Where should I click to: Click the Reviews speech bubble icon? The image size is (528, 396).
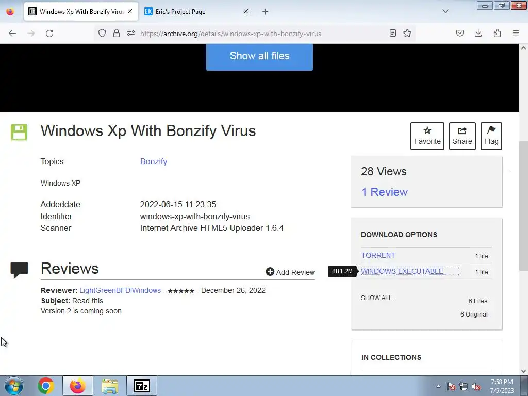[20, 270]
